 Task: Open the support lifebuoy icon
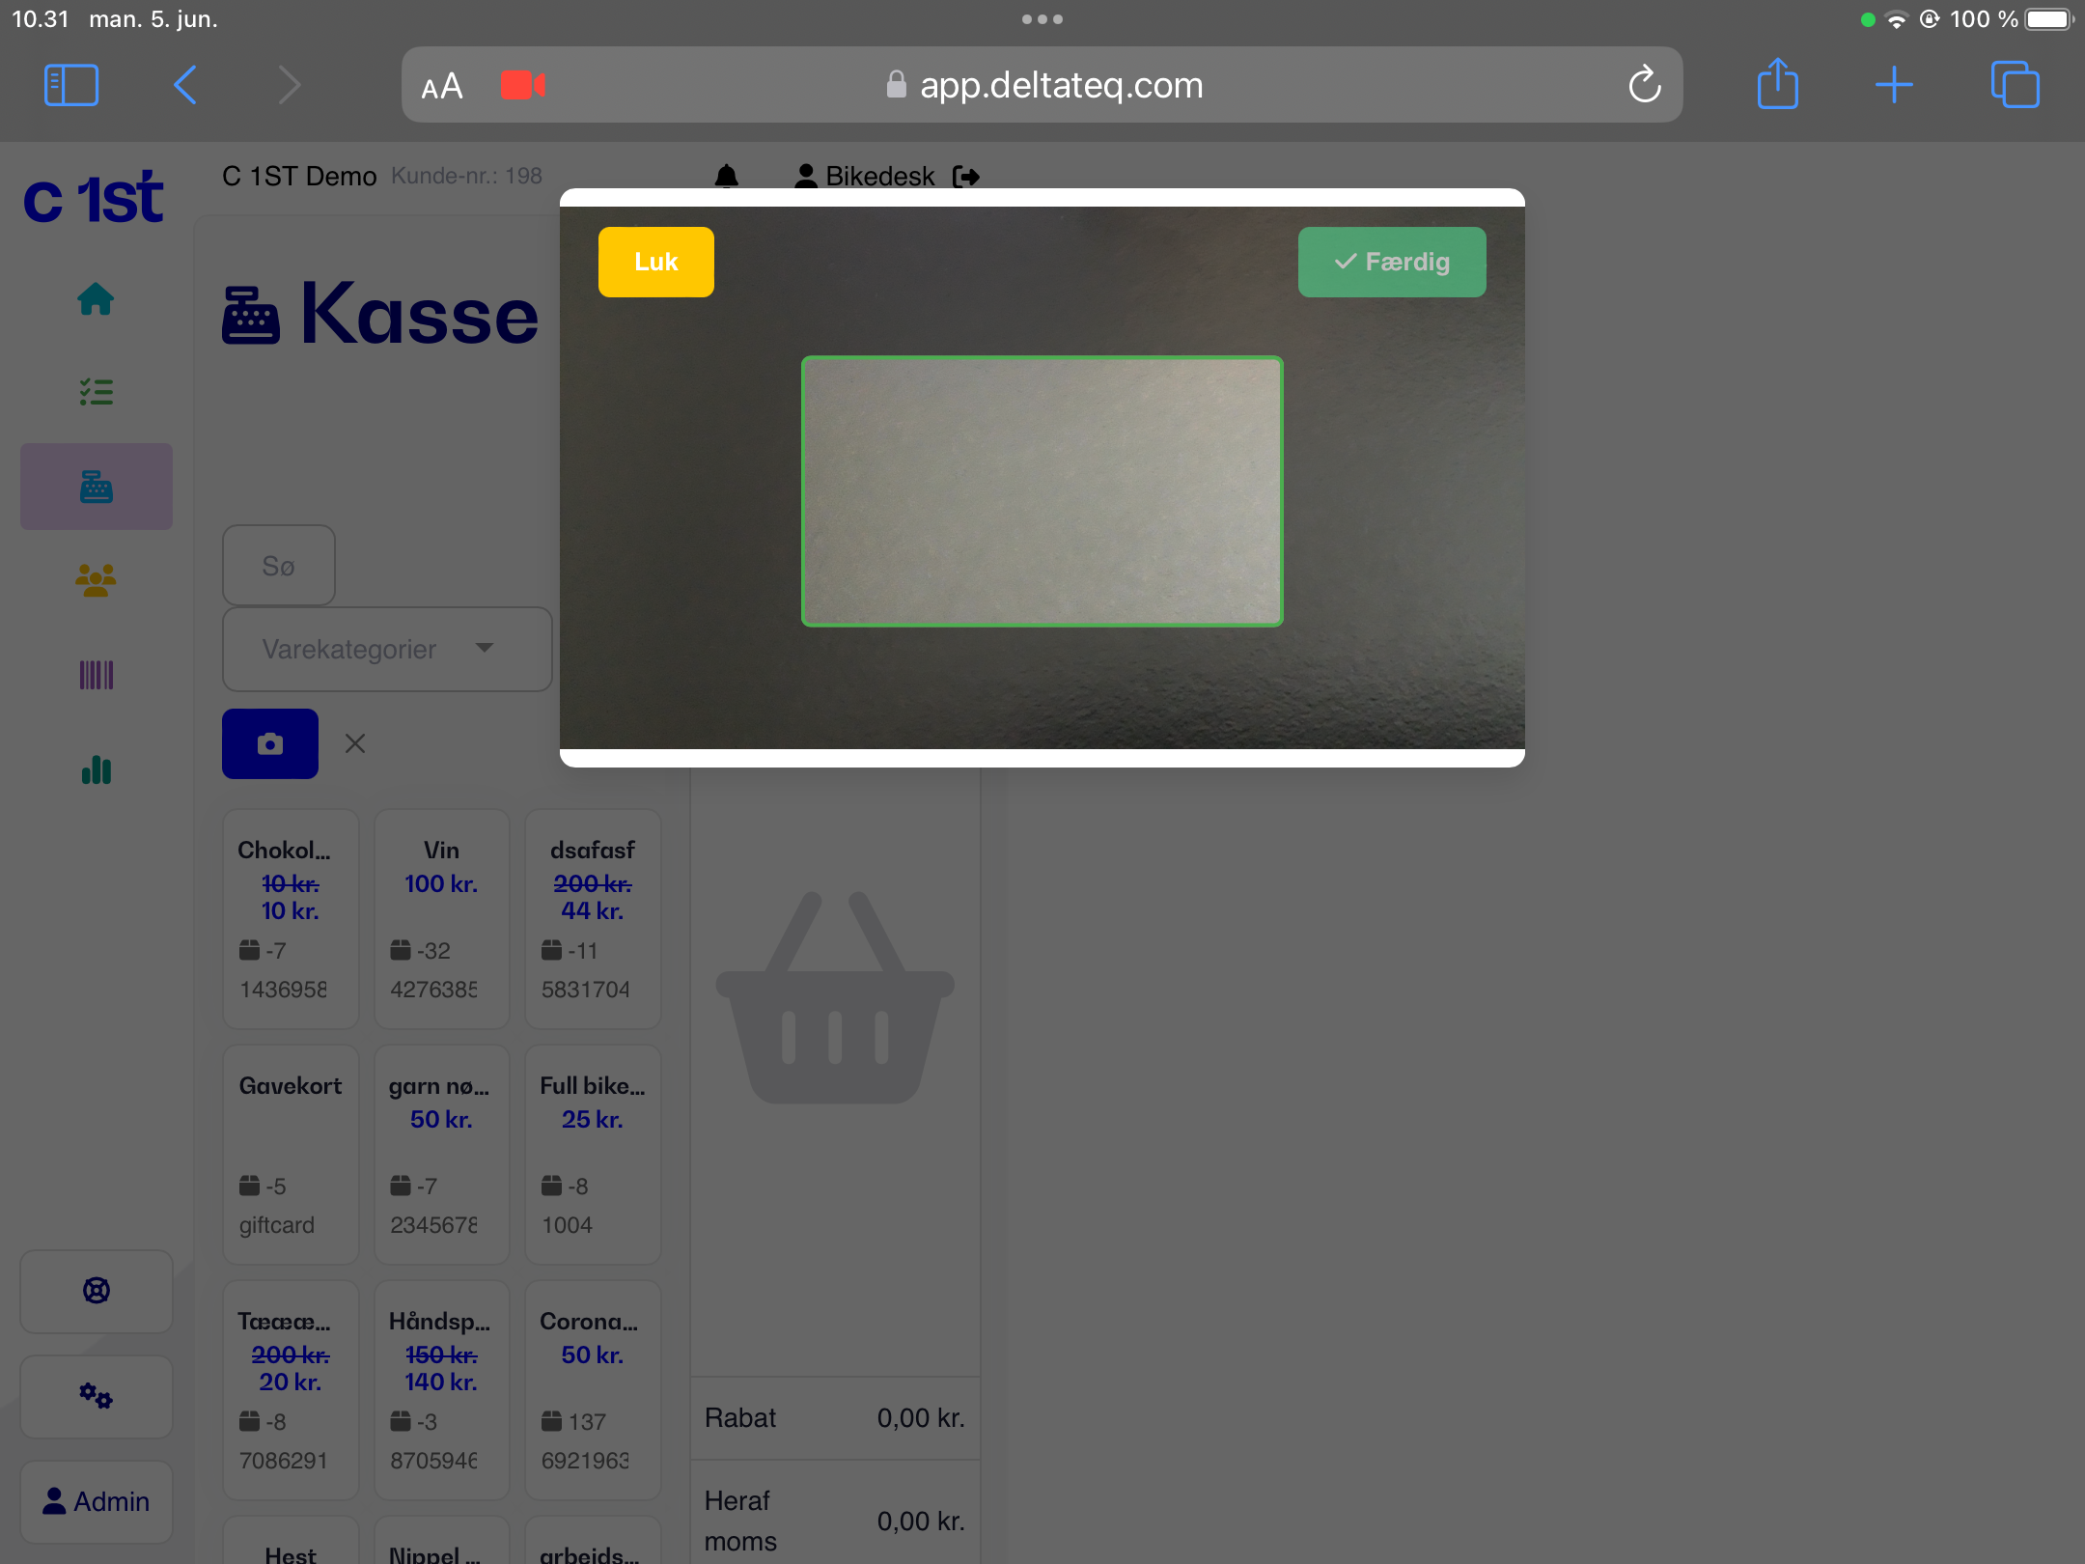(96, 1291)
